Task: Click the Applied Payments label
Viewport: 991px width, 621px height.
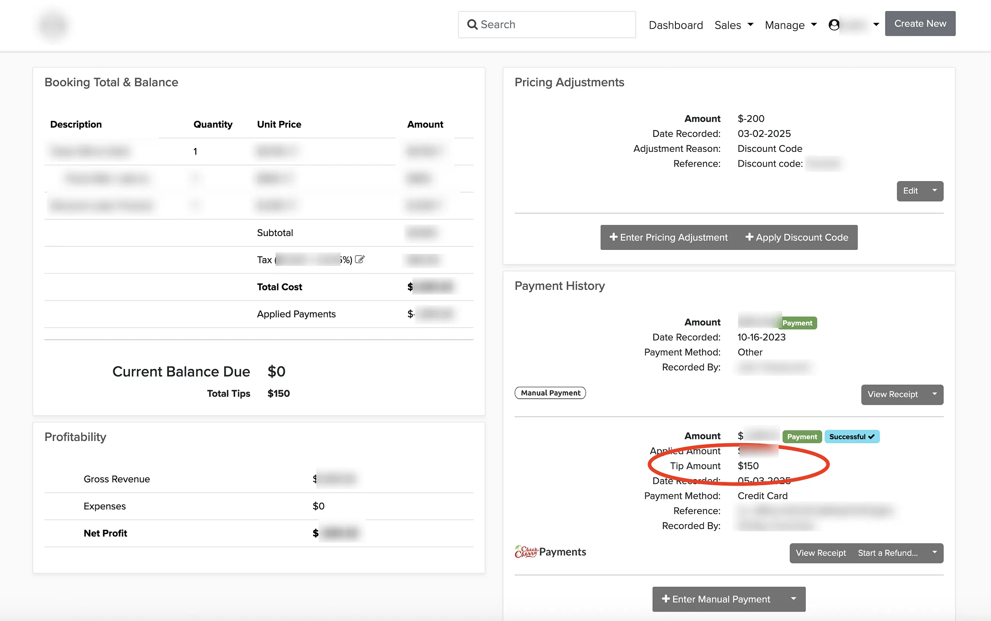Action: pyautogui.click(x=296, y=314)
